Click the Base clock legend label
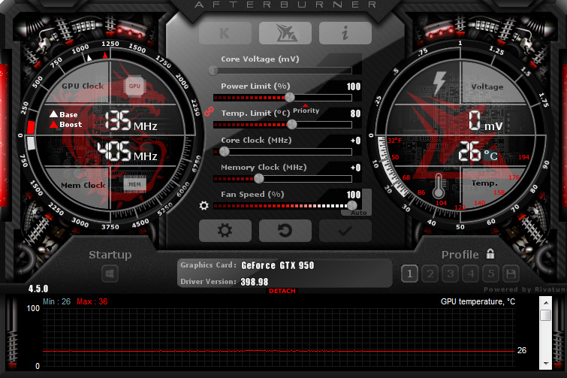 click(x=68, y=115)
